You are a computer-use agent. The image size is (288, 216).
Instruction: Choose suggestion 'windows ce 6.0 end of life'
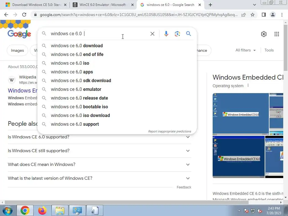[117, 54]
